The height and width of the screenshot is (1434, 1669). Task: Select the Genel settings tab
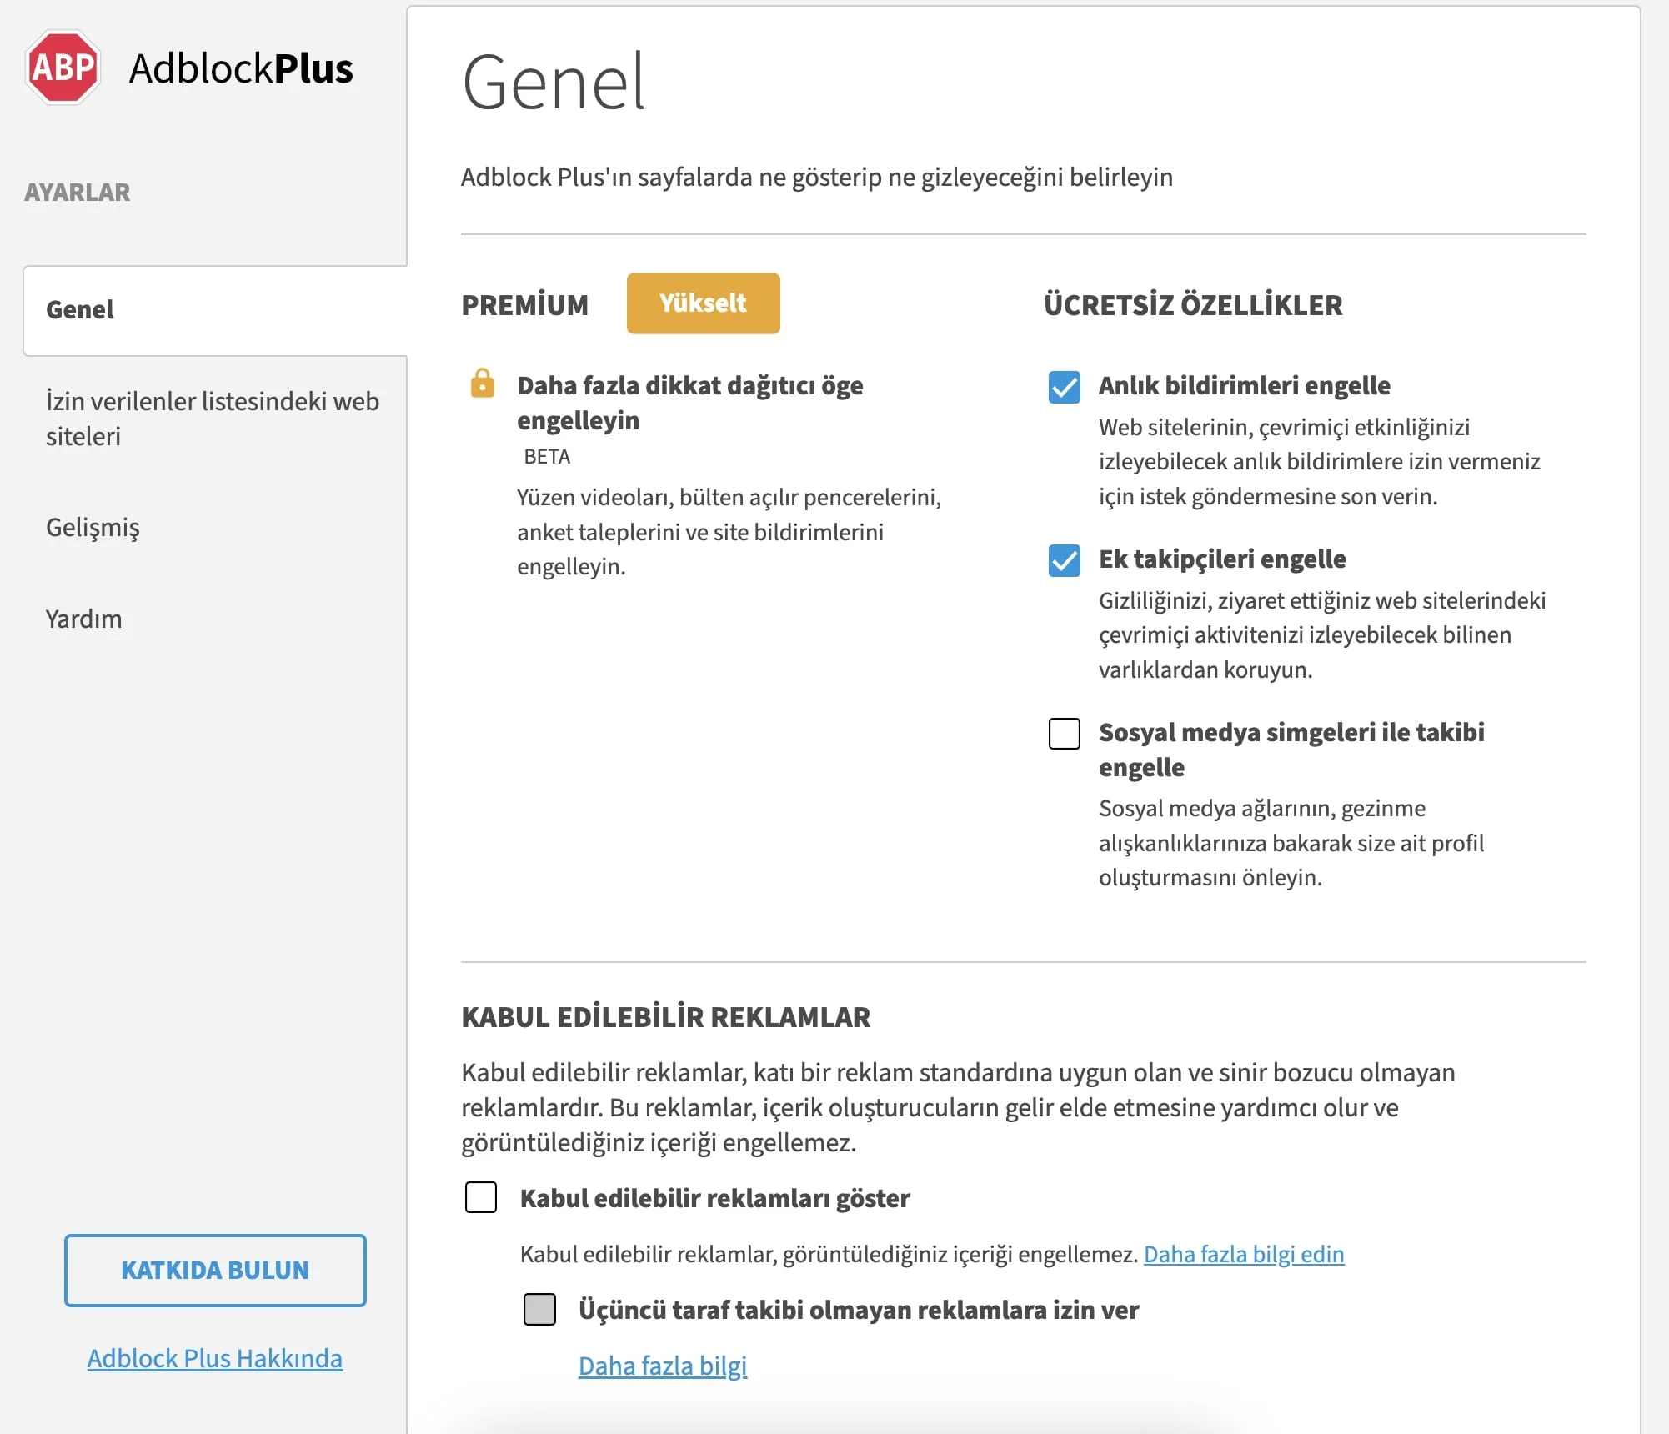click(215, 310)
